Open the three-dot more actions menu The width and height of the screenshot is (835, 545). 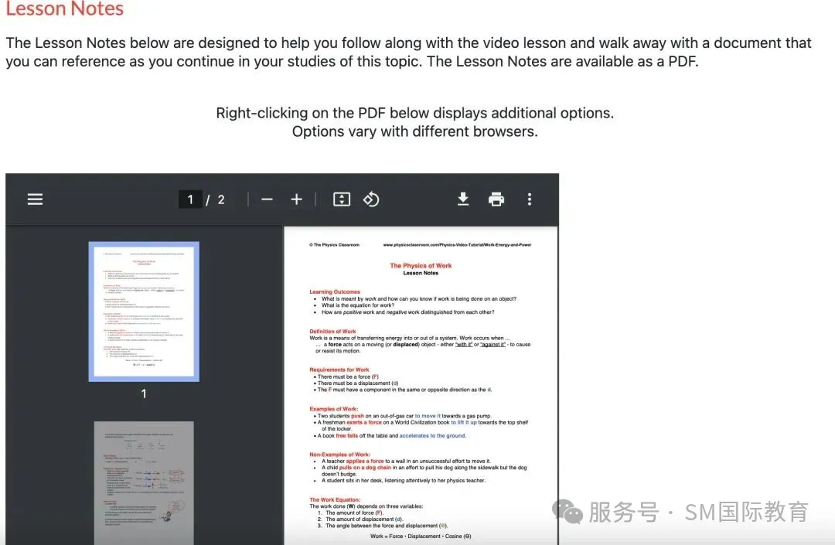click(x=530, y=199)
